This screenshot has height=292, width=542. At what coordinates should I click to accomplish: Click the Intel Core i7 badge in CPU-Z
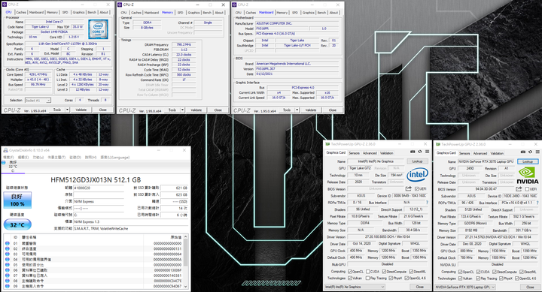[98, 29]
